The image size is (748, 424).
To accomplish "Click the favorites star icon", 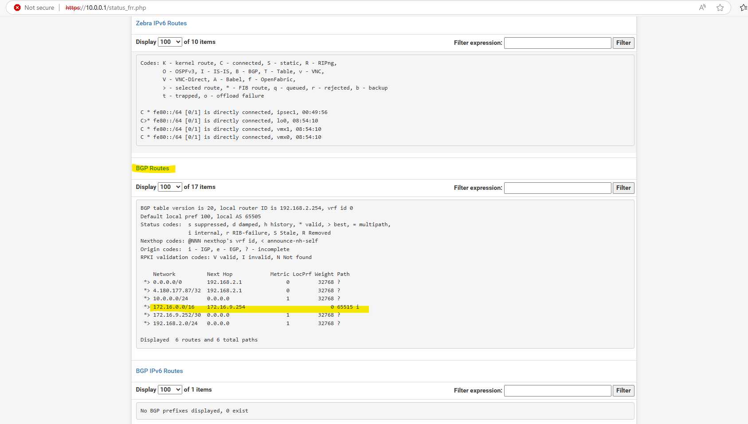I will (720, 8).
